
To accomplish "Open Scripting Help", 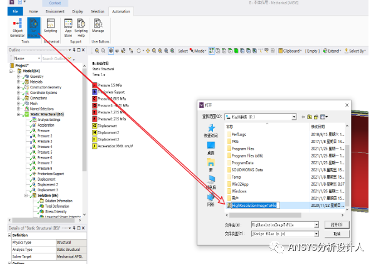I will 81,28.
